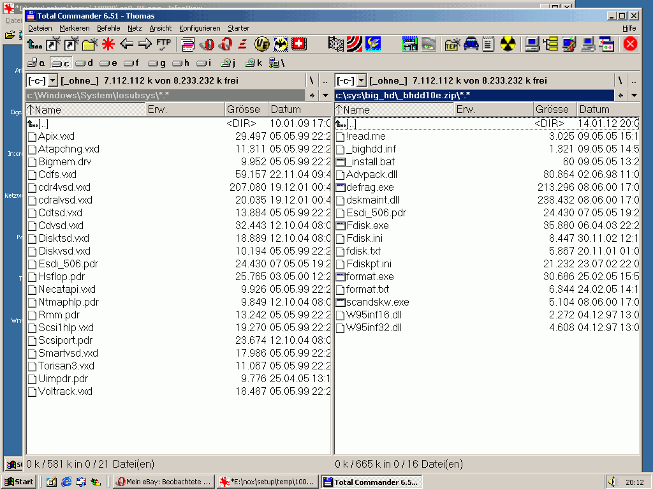This screenshot has height=490, width=653.
Task: Open left panel directory hotlist asterisk
Action: tap(312, 96)
